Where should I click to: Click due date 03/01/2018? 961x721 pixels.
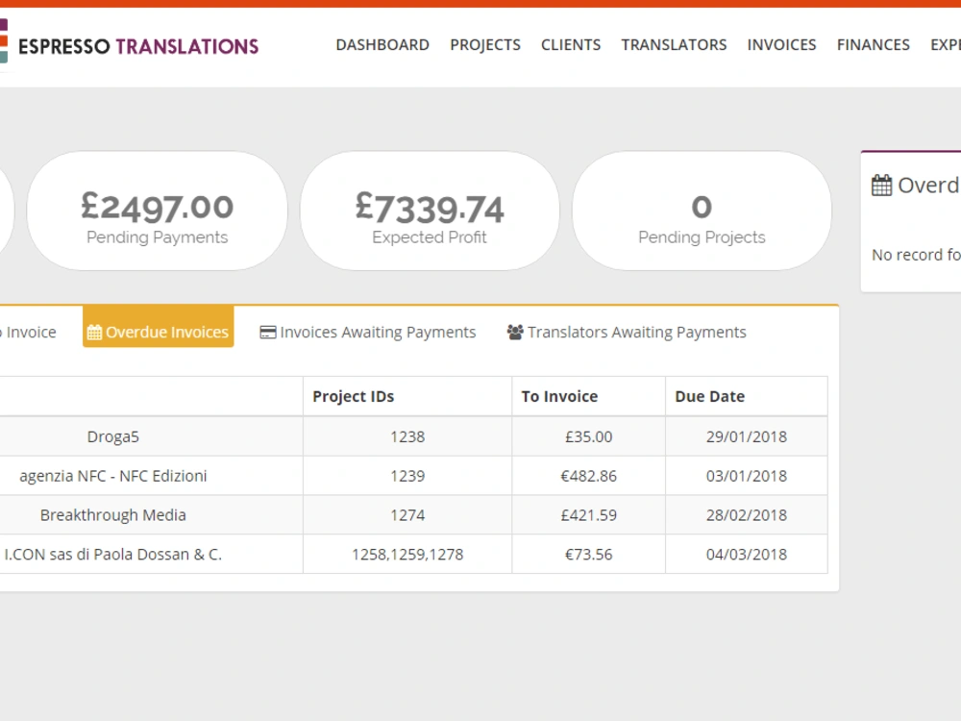click(x=747, y=476)
